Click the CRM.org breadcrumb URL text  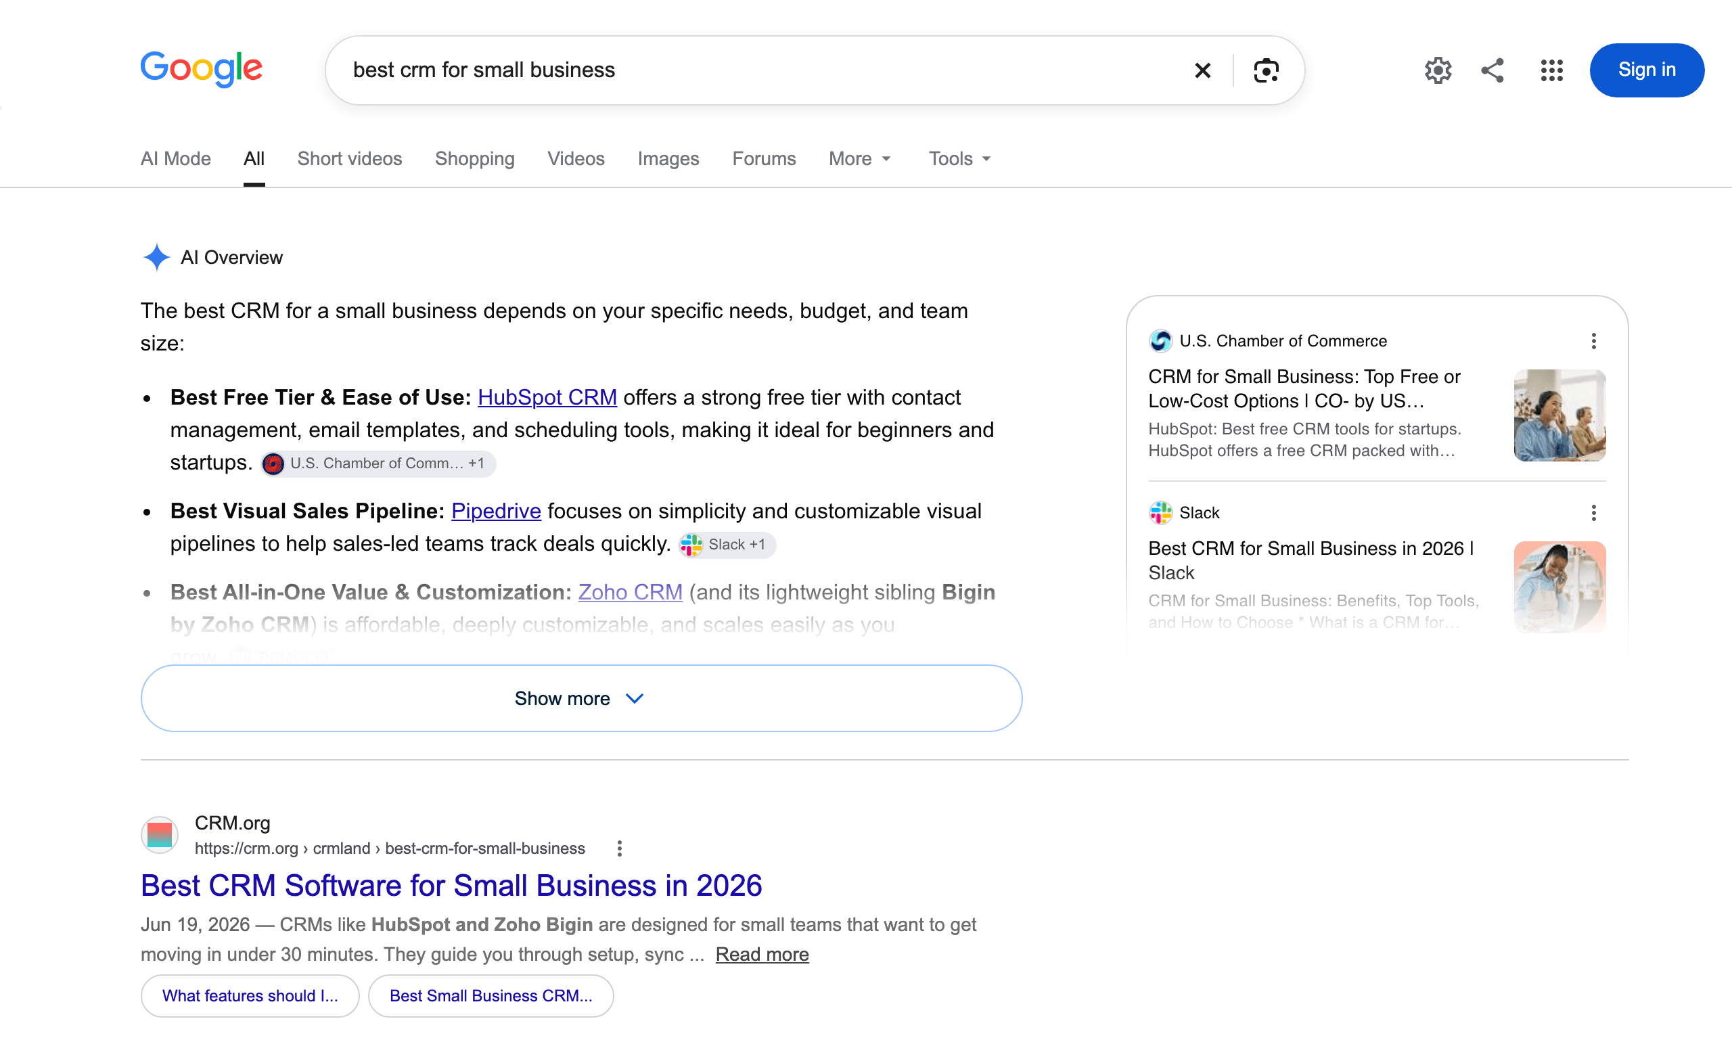390,849
